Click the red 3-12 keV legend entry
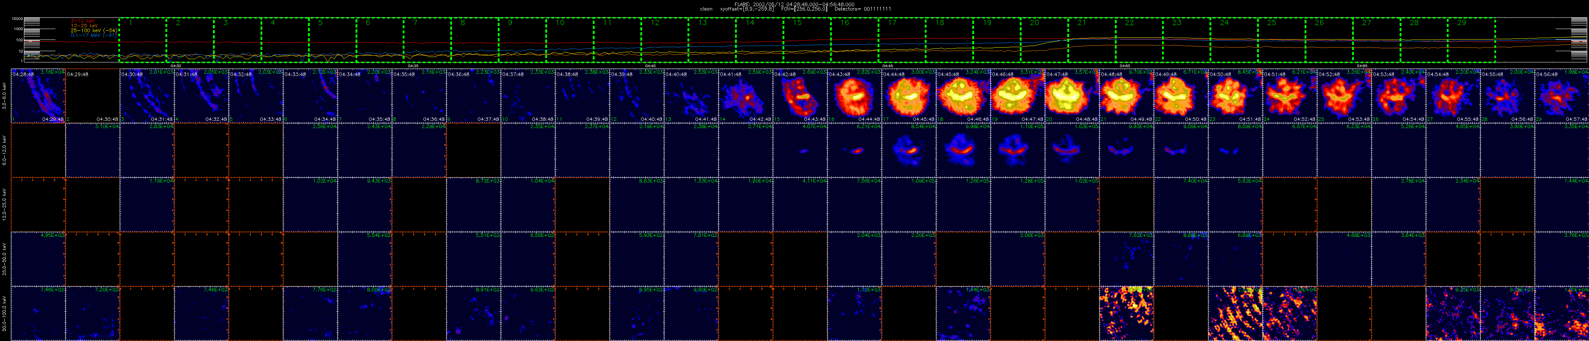Screen dimensions: 1589x341 [82, 20]
